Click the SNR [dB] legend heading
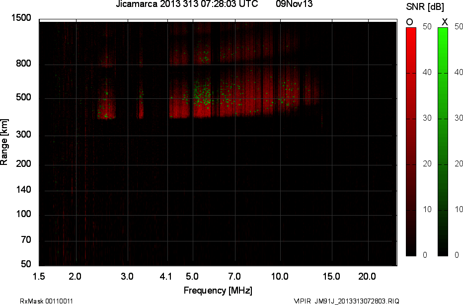Screen dimensions: 463x305 (425, 6)
